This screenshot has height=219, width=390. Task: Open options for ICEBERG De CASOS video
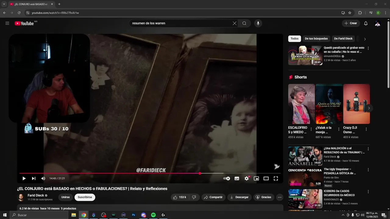368,192
